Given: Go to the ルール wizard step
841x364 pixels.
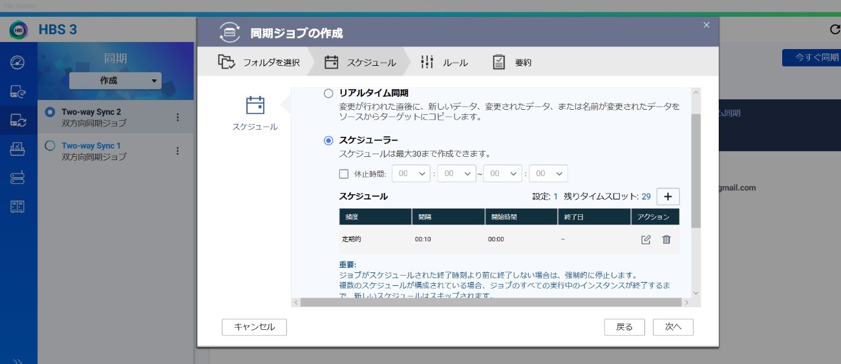Looking at the screenshot, I should pos(445,63).
